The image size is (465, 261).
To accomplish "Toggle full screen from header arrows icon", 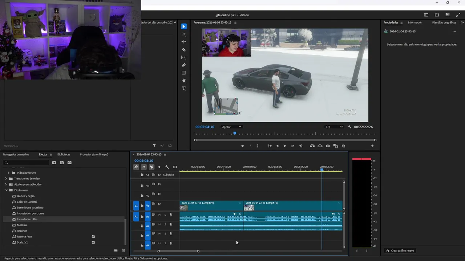I will (x=458, y=15).
